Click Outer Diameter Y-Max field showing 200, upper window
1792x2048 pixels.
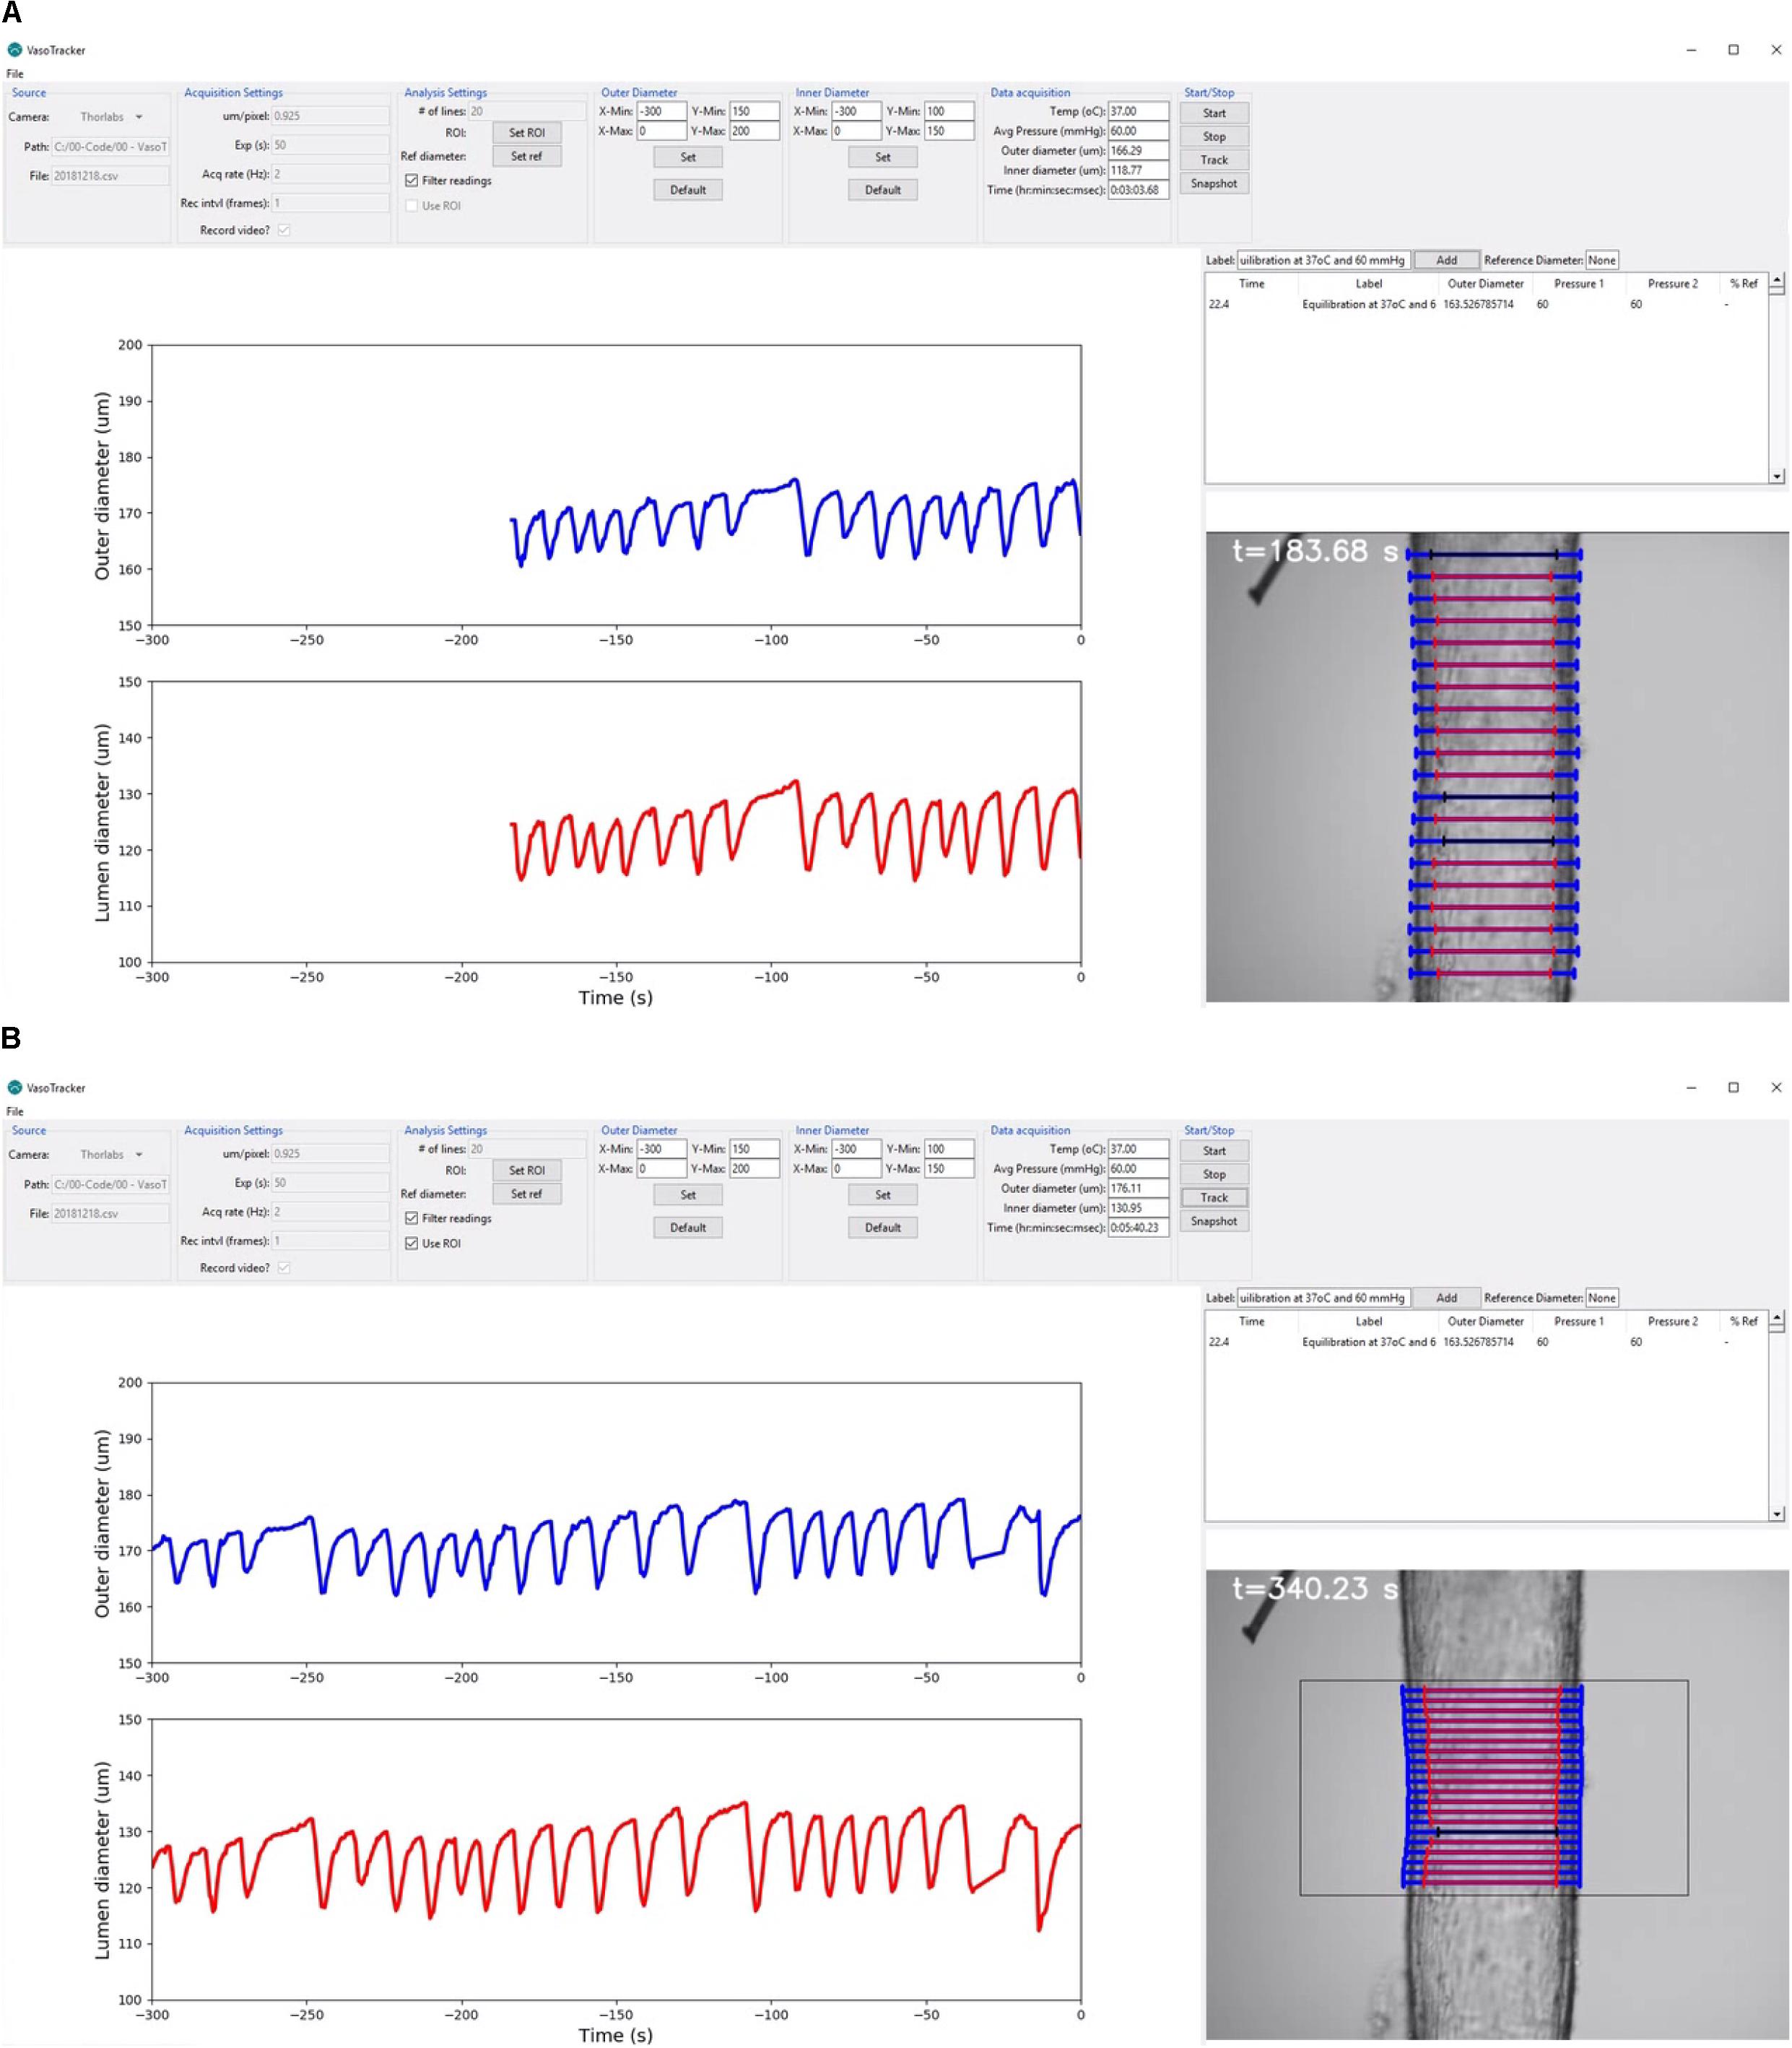coord(754,131)
